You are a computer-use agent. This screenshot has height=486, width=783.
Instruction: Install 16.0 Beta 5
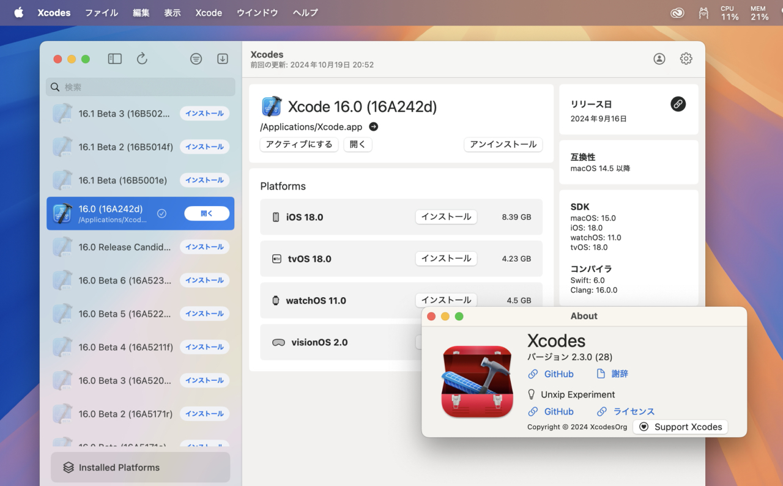pos(204,314)
